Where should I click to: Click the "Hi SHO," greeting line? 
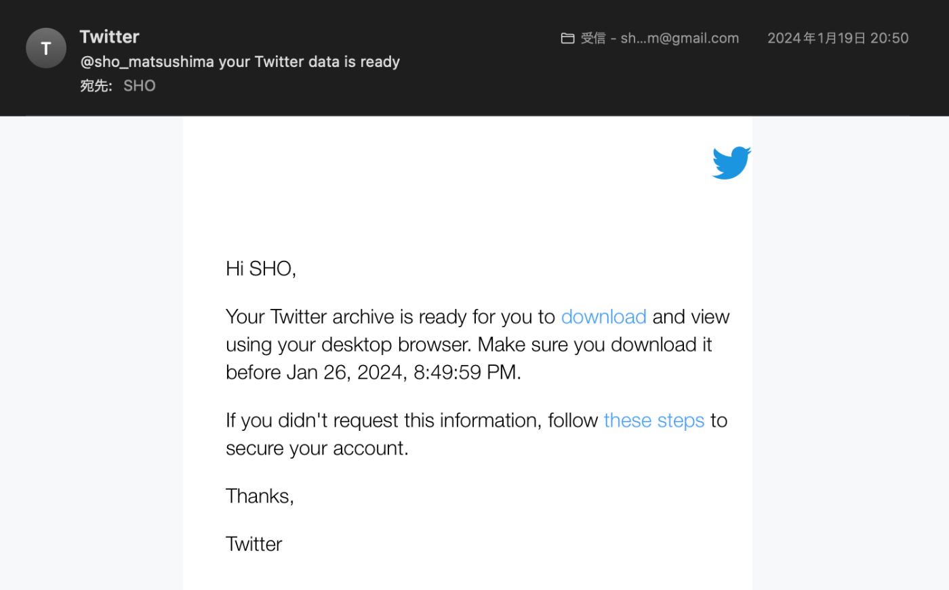(x=261, y=268)
